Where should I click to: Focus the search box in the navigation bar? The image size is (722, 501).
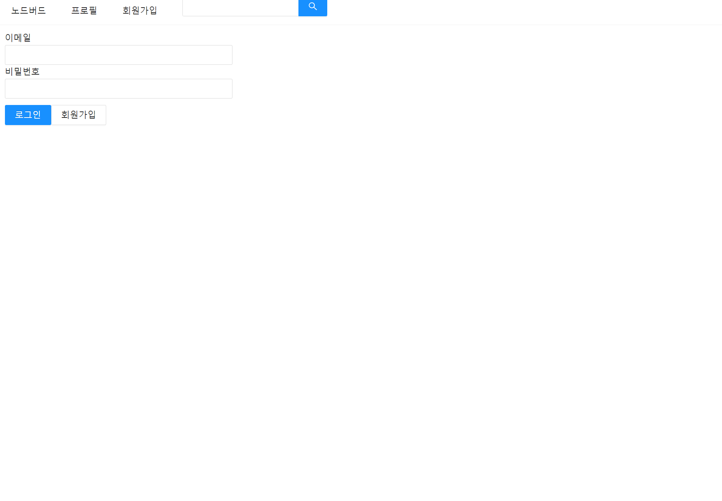(x=240, y=8)
